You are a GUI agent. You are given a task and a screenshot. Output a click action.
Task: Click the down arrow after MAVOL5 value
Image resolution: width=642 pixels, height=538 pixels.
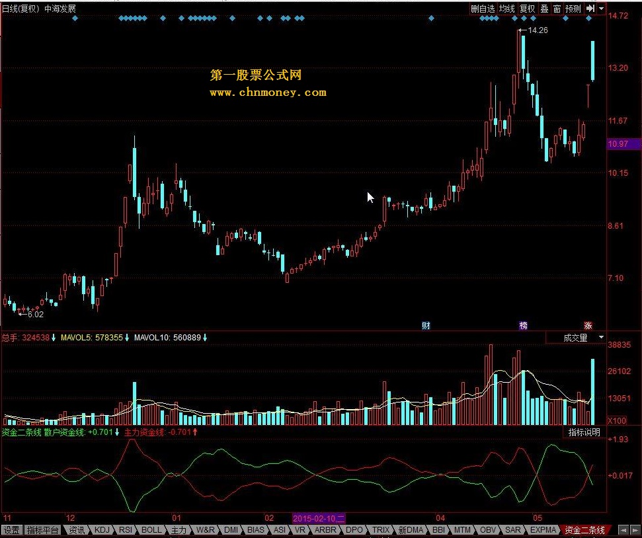click(x=127, y=338)
